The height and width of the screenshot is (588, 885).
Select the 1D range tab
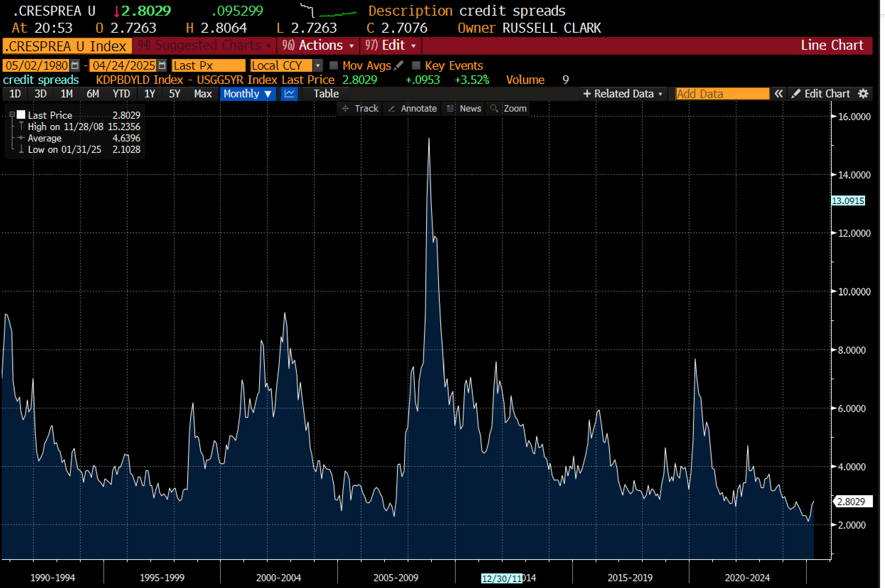[x=15, y=94]
